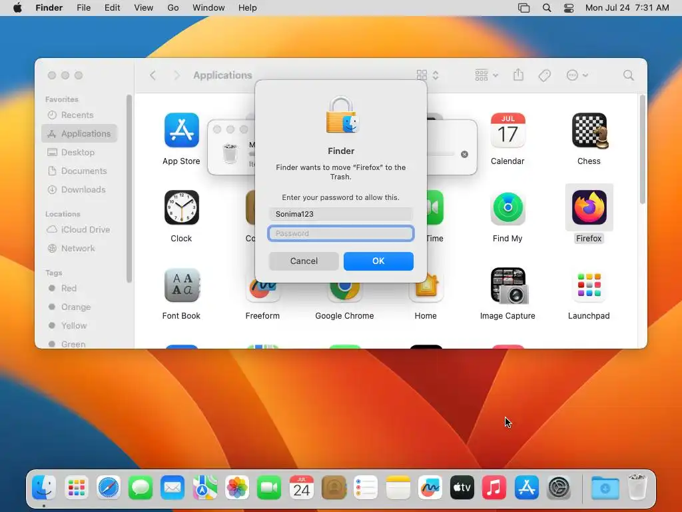
Task: Open the Window menu
Action: 208,8
